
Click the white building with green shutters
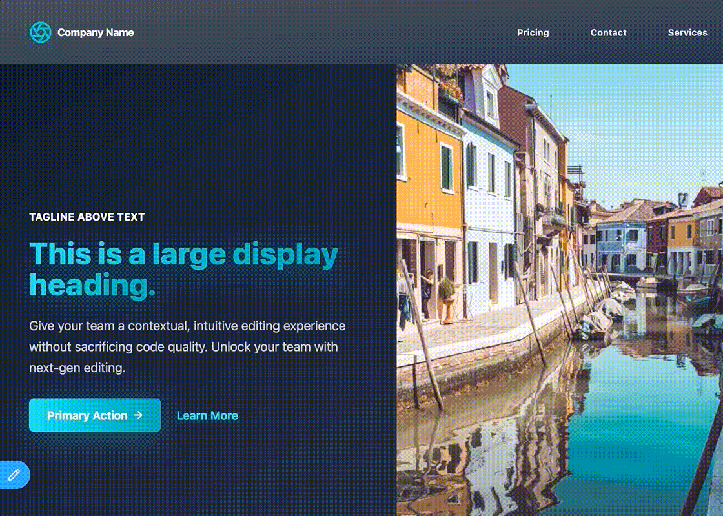tap(487, 193)
